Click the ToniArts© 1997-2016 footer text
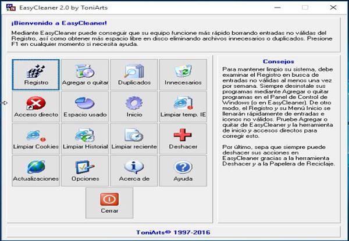Image resolution: width=349 pixels, height=241 pixels. tap(173, 232)
